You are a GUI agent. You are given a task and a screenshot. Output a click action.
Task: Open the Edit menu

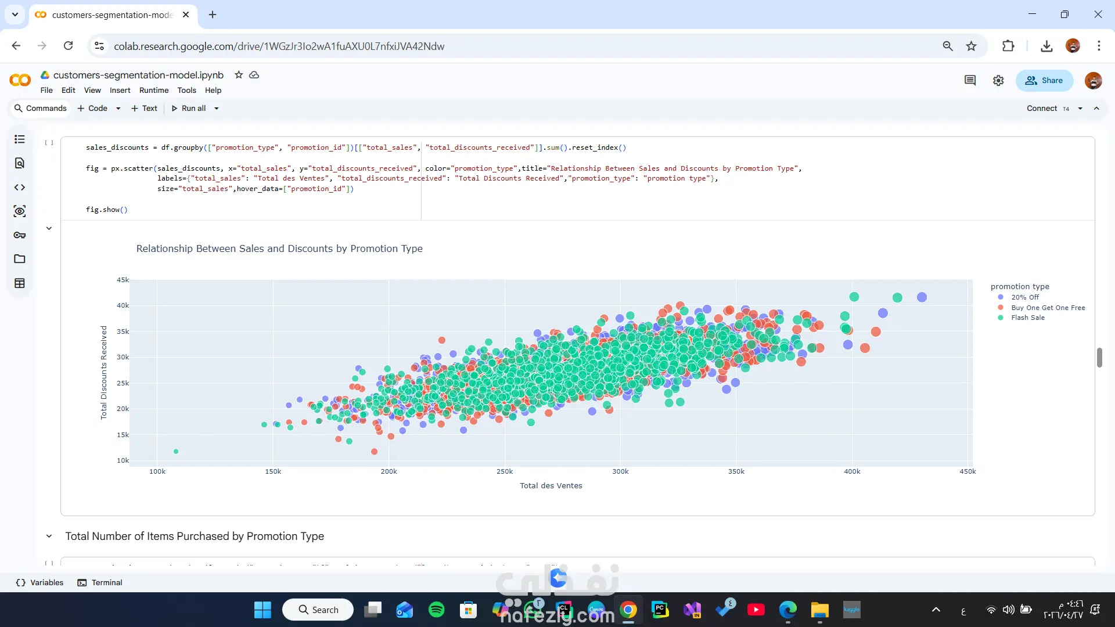(x=69, y=91)
